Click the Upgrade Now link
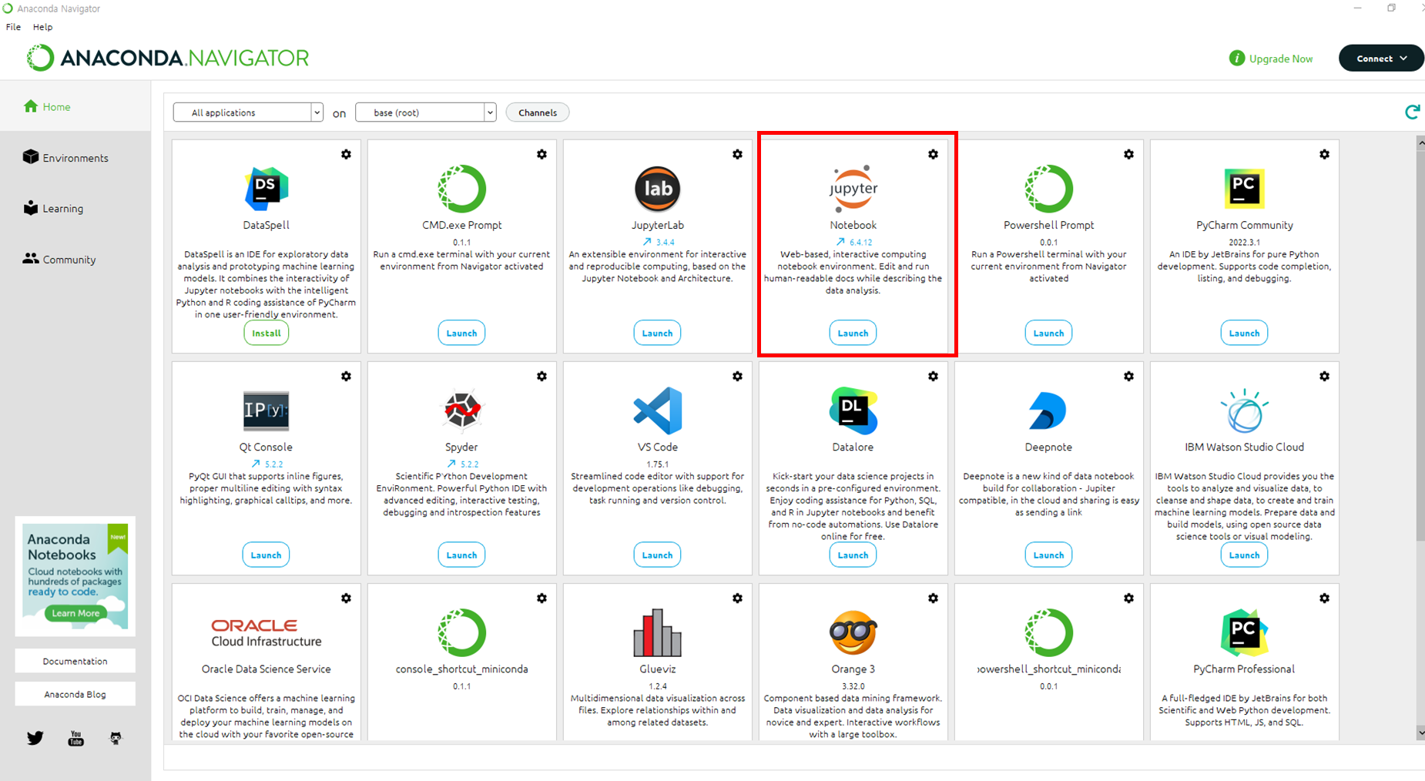Screen dimensions: 1425x781 click(x=1271, y=59)
